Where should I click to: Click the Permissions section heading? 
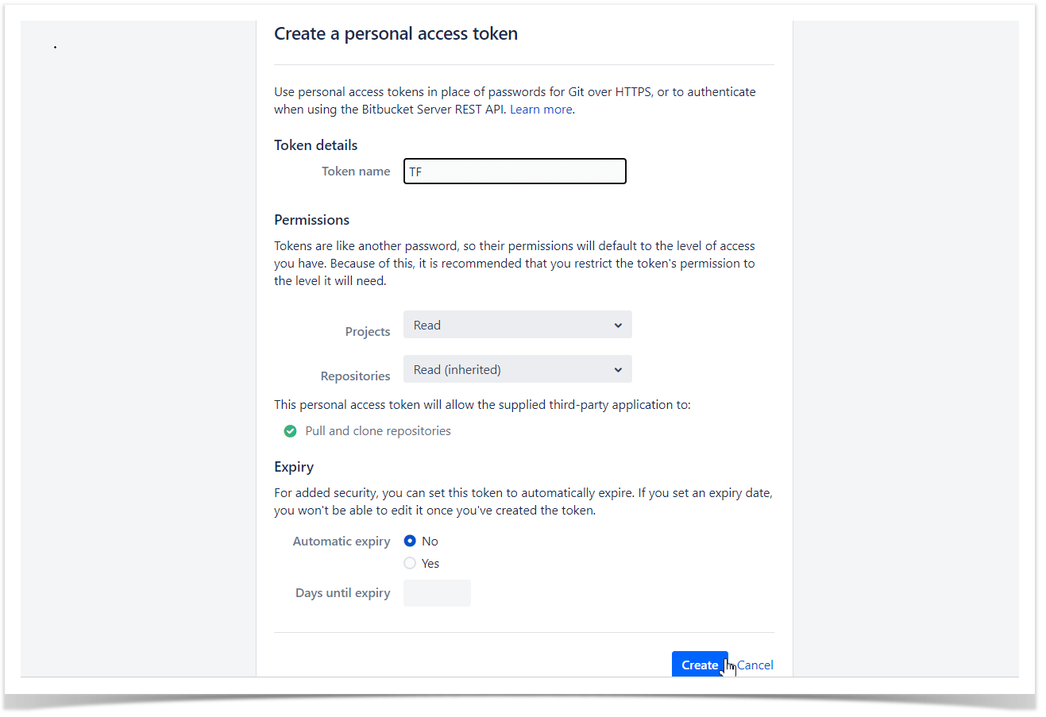(x=312, y=220)
